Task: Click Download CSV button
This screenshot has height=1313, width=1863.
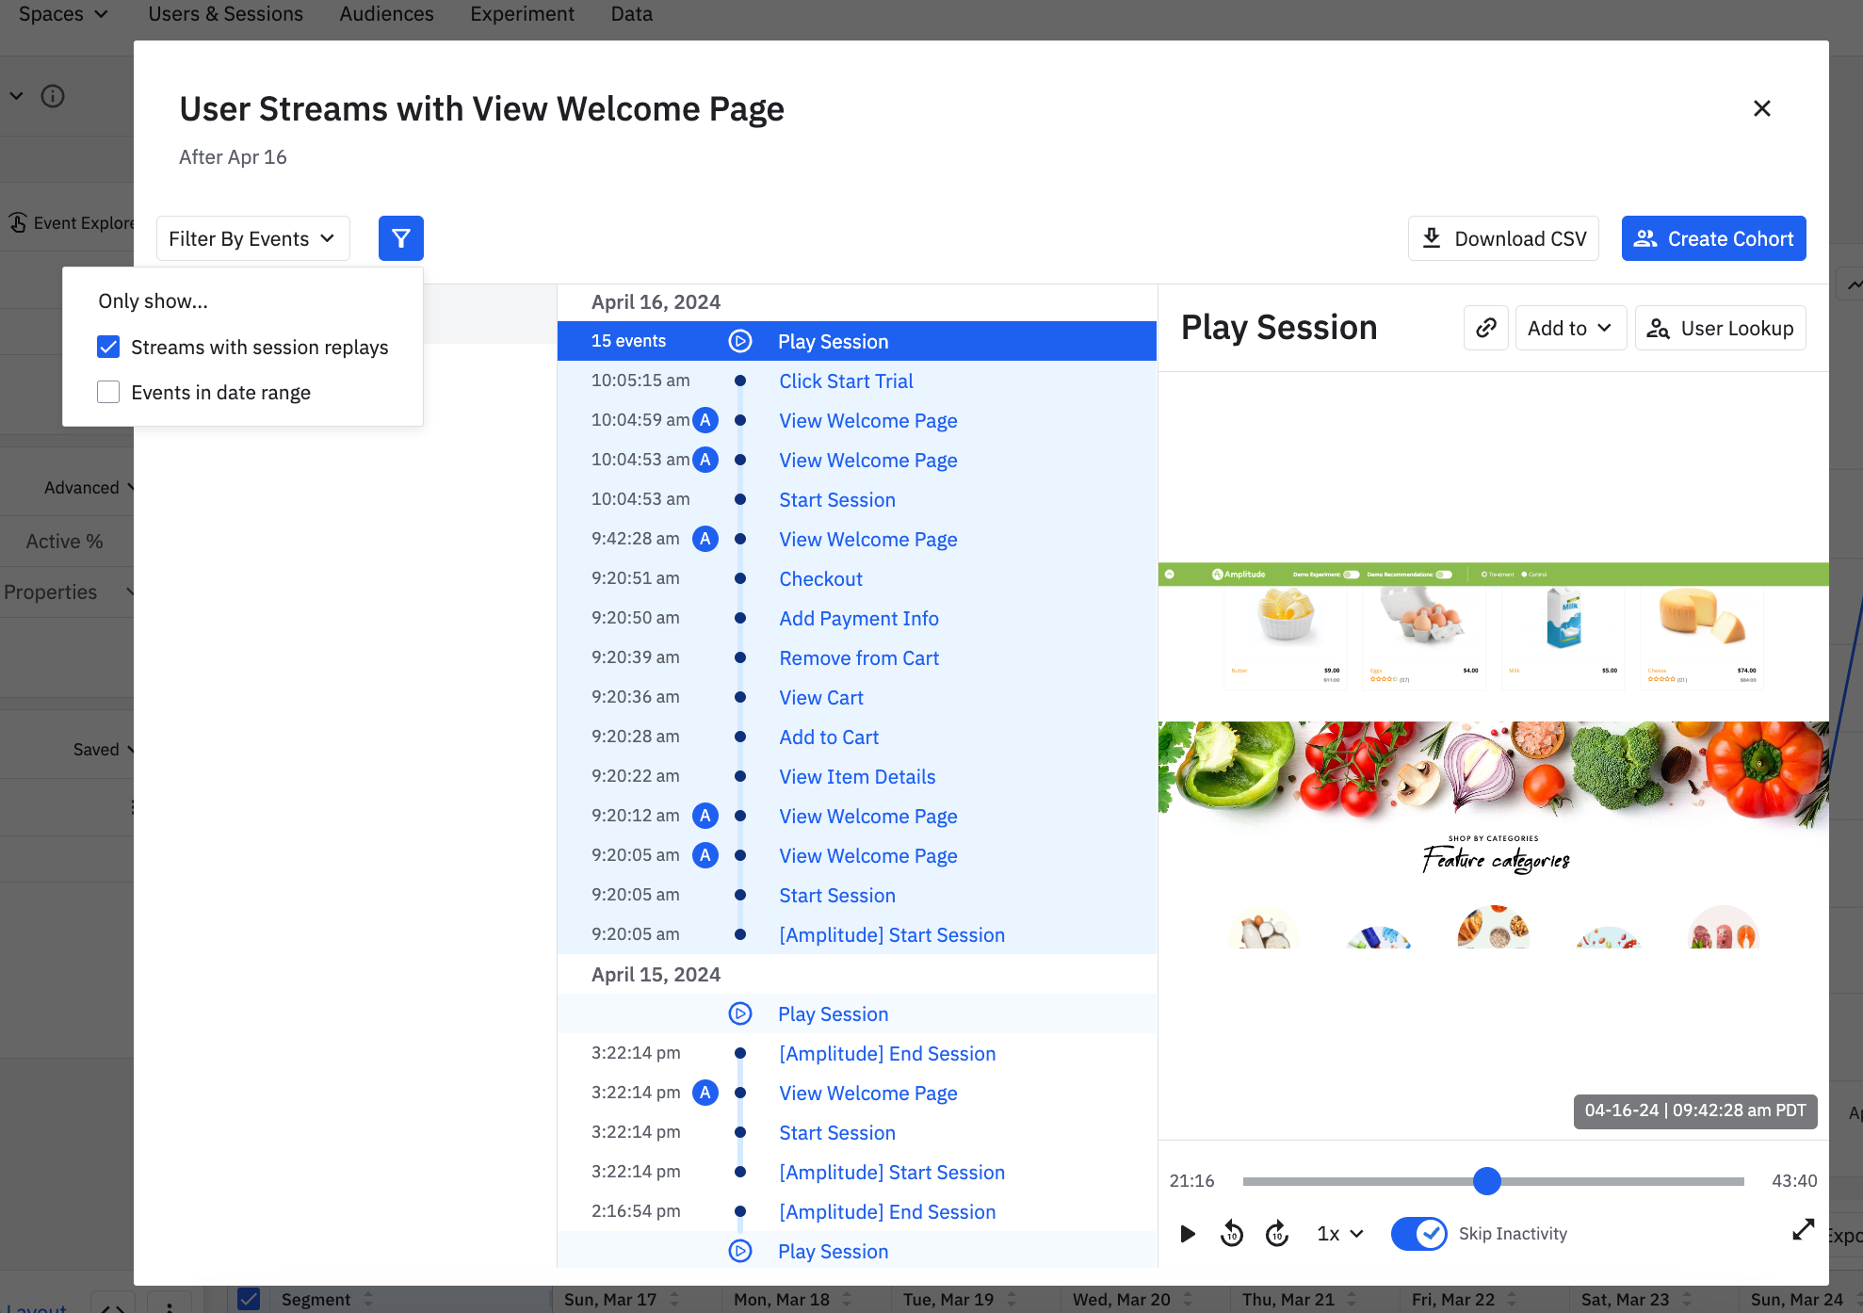Action: pos(1503,238)
